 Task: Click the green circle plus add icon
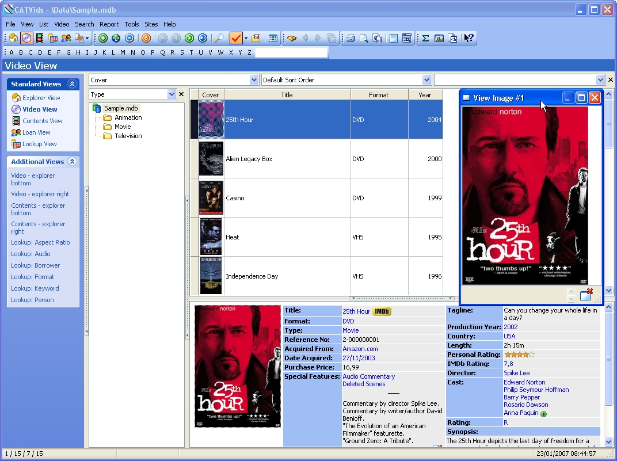pyautogui.click(x=103, y=38)
